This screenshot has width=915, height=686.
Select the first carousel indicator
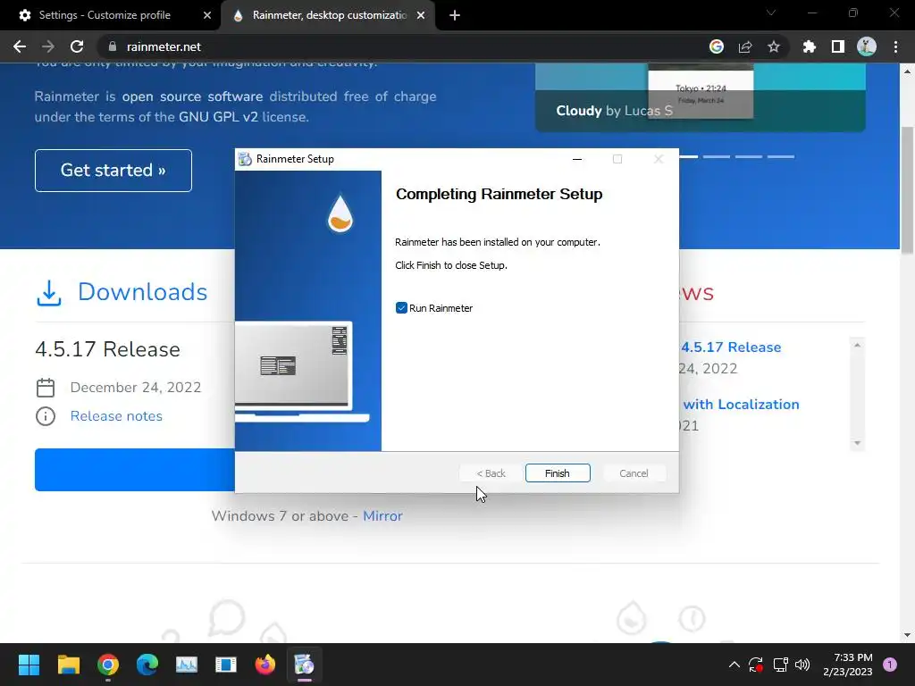689,156
